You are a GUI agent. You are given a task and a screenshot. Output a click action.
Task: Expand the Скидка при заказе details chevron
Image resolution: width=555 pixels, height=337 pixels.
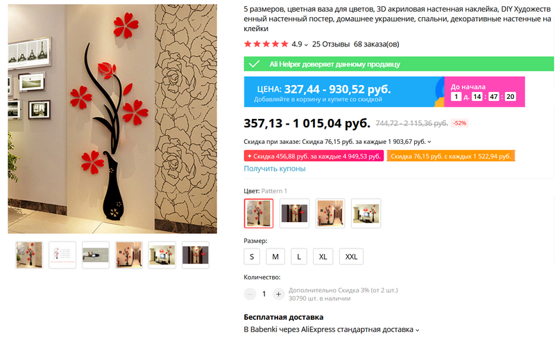coord(429,142)
